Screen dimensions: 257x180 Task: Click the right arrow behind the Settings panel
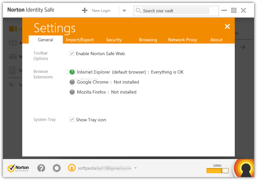(243, 47)
